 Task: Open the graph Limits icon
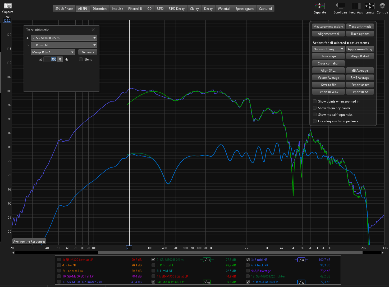[369, 6]
